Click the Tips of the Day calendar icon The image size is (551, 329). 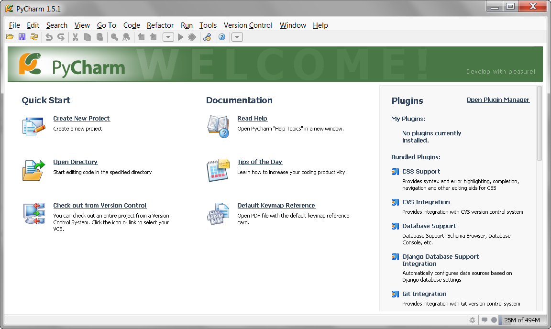pos(218,170)
